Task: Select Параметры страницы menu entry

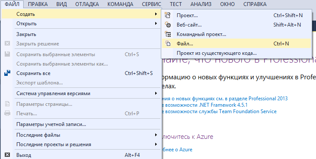Action: pos(81,104)
